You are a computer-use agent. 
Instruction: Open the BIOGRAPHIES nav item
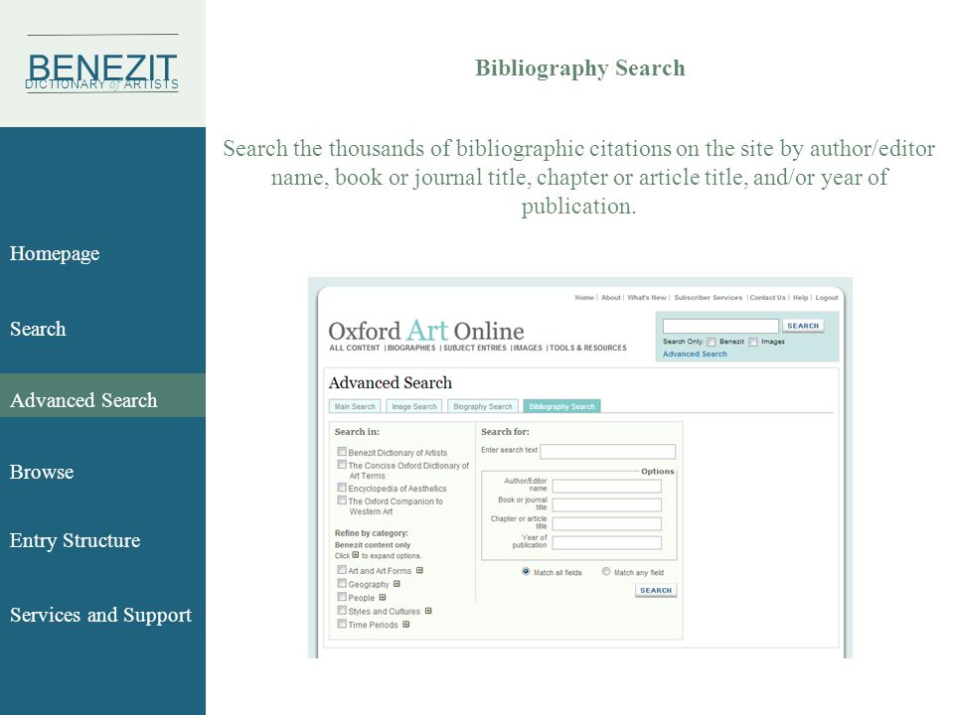(411, 348)
